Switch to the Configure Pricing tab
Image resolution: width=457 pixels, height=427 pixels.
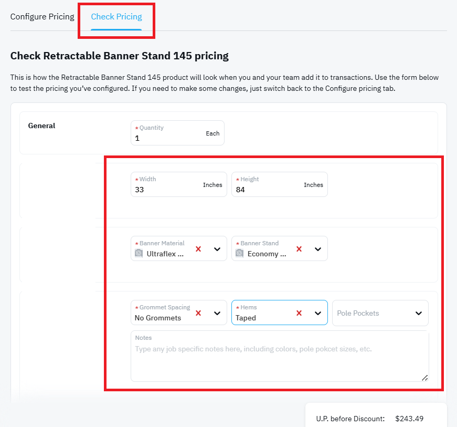(x=42, y=17)
